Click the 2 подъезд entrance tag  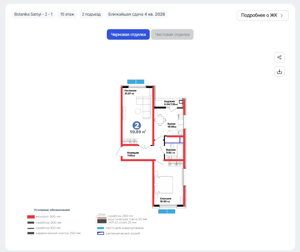coord(91,14)
